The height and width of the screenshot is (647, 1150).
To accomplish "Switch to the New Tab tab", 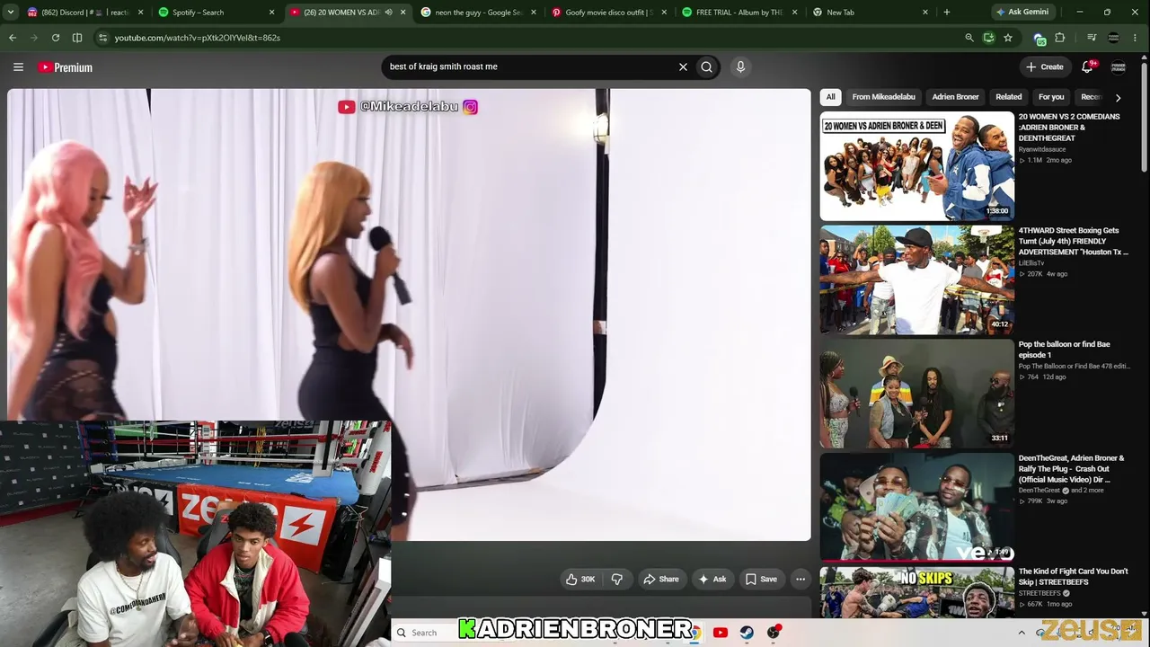I will [x=869, y=13].
